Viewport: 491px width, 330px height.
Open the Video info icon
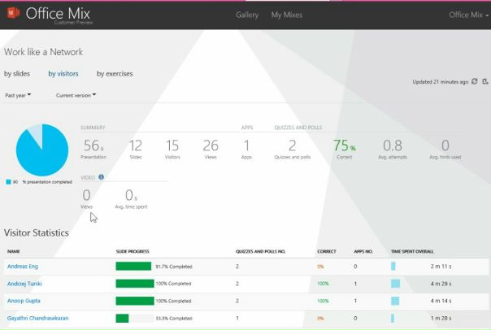coord(101,177)
